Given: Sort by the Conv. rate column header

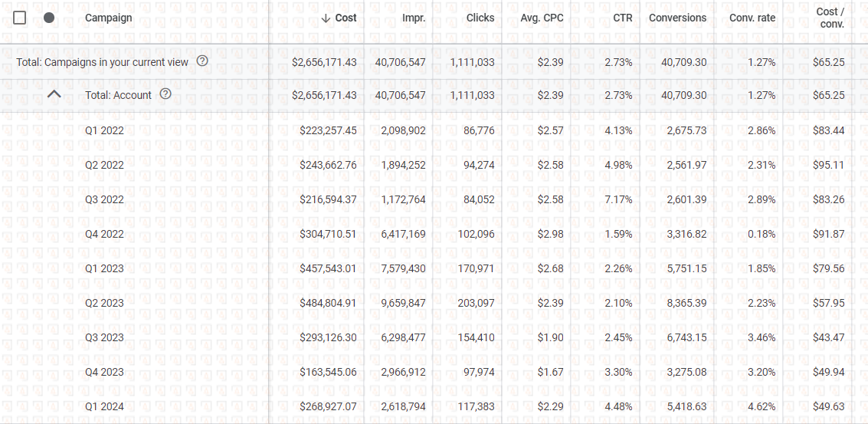Looking at the screenshot, I should pos(752,18).
